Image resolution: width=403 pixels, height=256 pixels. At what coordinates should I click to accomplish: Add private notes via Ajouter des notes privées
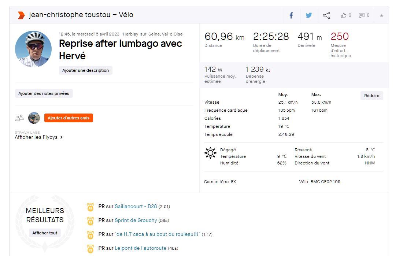tap(44, 93)
